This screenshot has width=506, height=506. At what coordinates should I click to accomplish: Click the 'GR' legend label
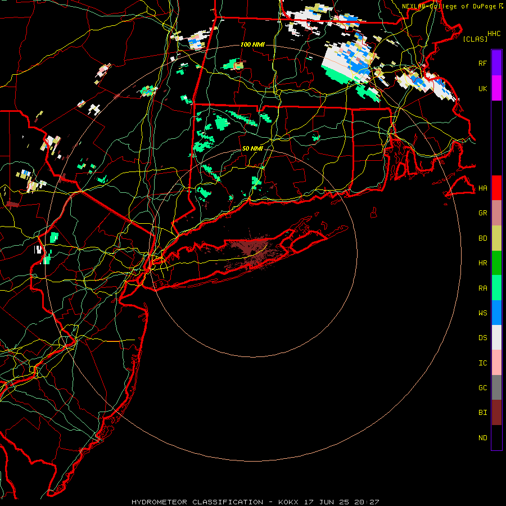(482, 213)
